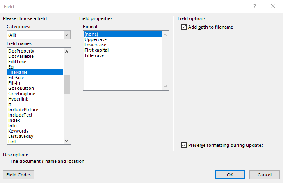
Task: Choose the FileSize field name
Action: tap(16, 78)
